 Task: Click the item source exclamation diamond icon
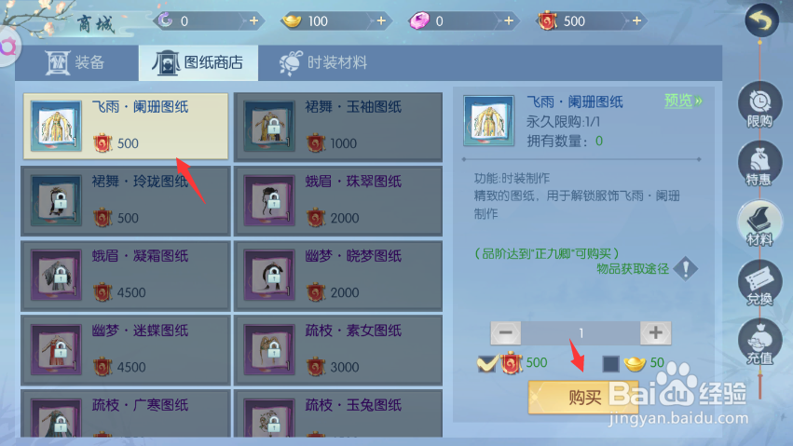pos(686,269)
